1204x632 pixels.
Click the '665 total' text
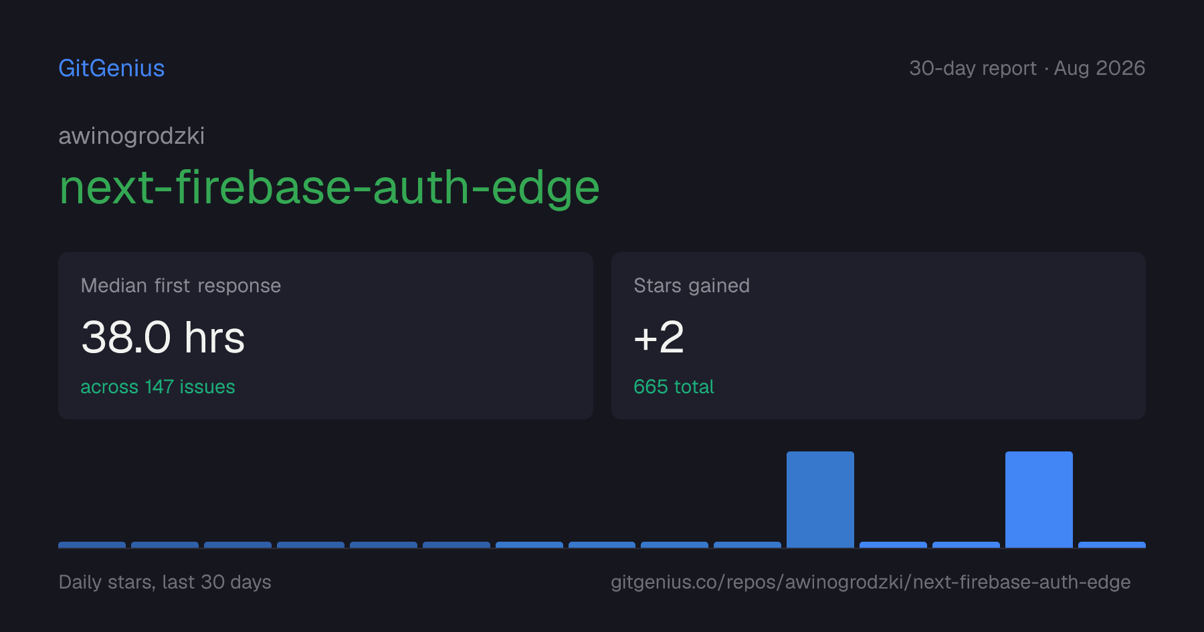pyautogui.click(x=674, y=387)
